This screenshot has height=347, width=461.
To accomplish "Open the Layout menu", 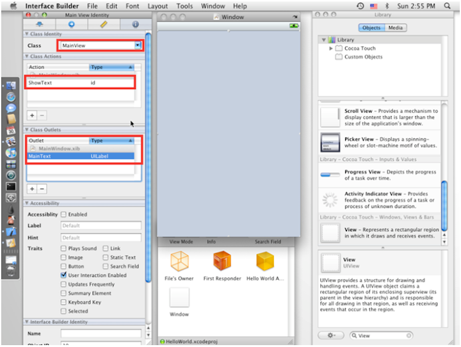I will click(158, 6).
